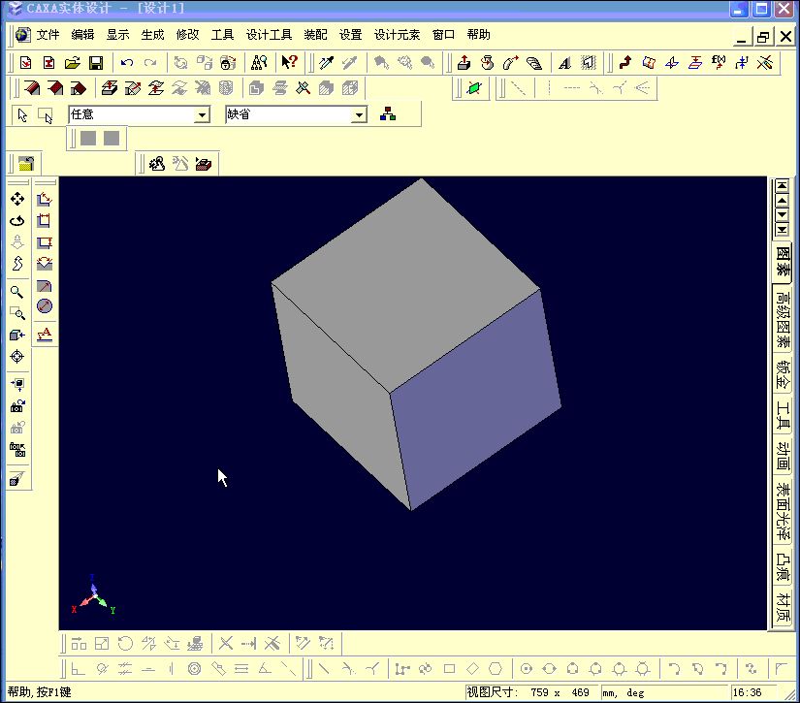Switch to the 高级图素 catalog tab
Screen dimensions: 800x703
pos(783,320)
